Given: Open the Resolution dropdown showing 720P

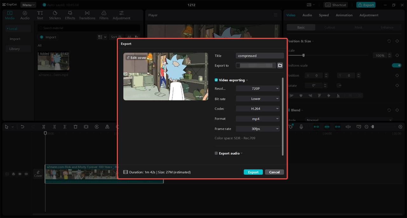Looking at the screenshot, I should click(258, 89).
